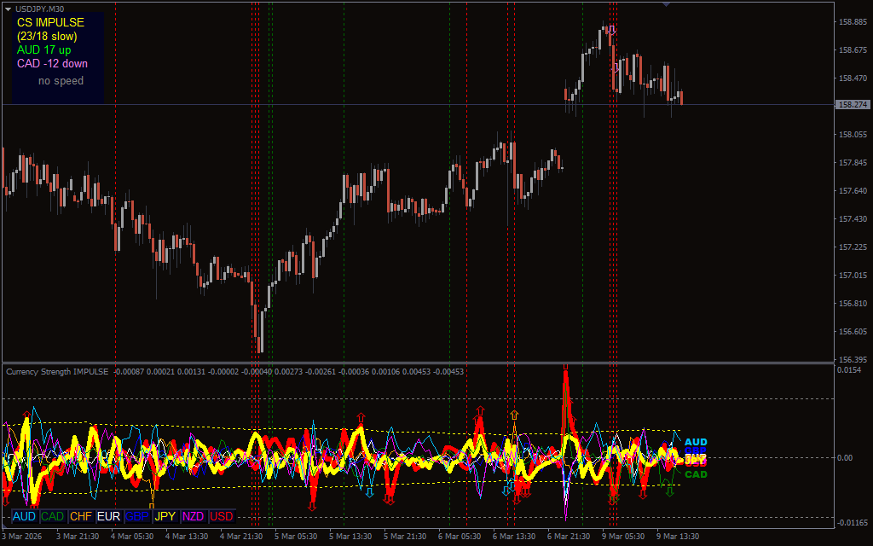Screen dimensions: 873x546
Task: Click the CS IMPULSE panel title
Action: pyautogui.click(x=50, y=22)
